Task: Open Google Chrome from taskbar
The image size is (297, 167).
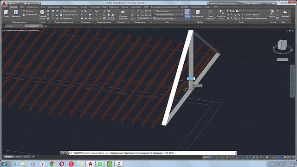Action: 52,164
